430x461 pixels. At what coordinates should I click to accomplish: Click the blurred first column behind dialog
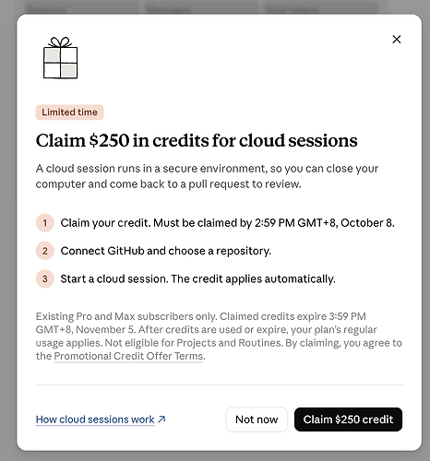(x=82, y=7)
